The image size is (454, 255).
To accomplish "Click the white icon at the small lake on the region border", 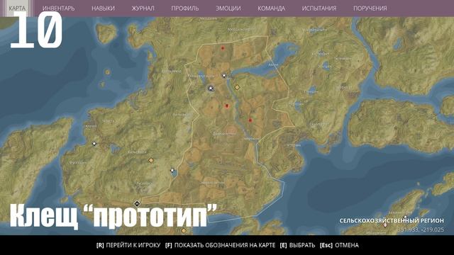I will 172,170.
